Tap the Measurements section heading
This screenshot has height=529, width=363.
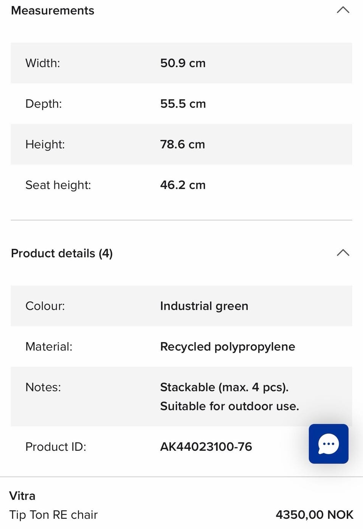pos(53,11)
